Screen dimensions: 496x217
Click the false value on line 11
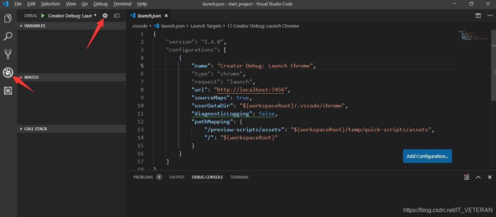pyautogui.click(x=267, y=114)
